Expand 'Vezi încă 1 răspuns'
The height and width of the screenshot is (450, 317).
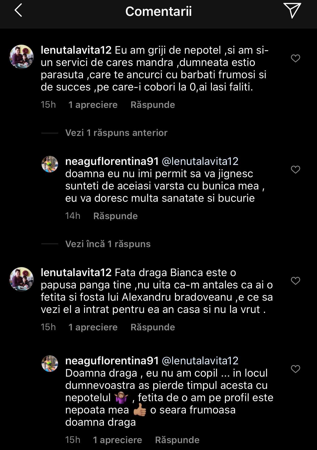tap(108, 244)
